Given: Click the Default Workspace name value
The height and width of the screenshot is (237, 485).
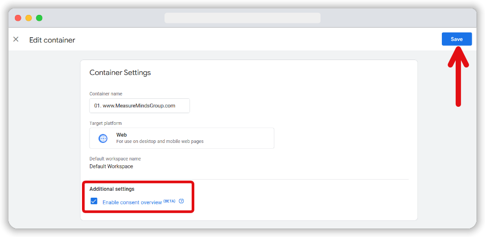Looking at the screenshot, I should click(111, 166).
